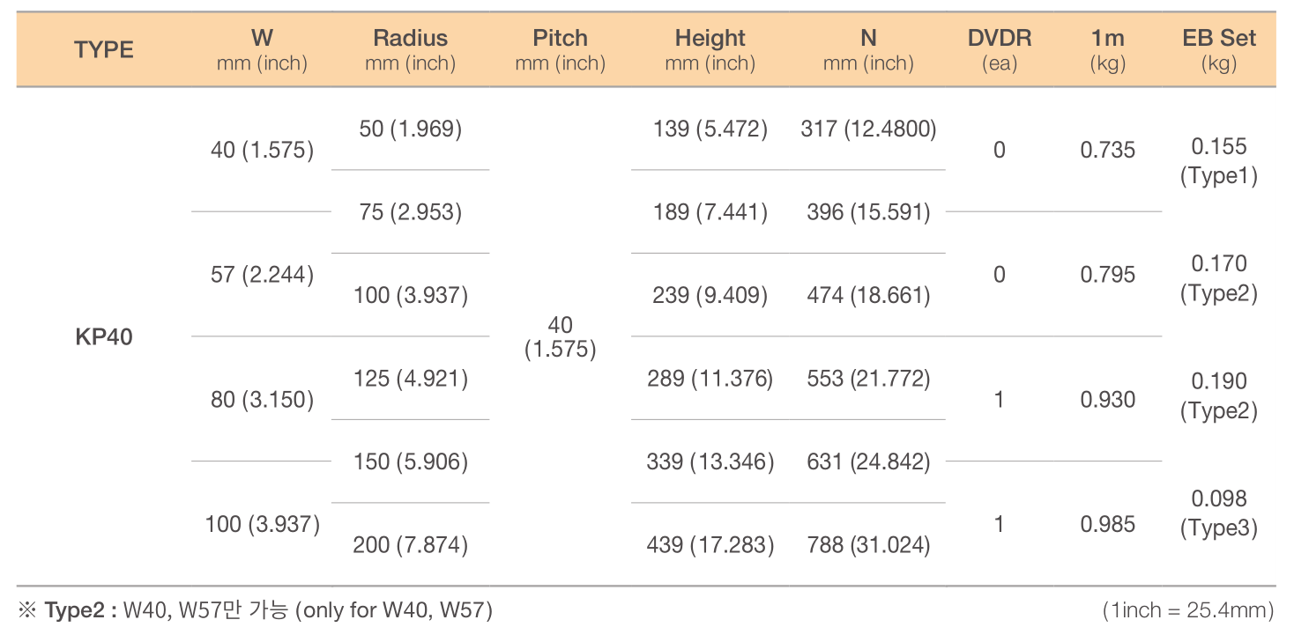Click the Pitch column header
Image resolution: width=1294 pixels, height=642 pixels.
tap(560, 50)
